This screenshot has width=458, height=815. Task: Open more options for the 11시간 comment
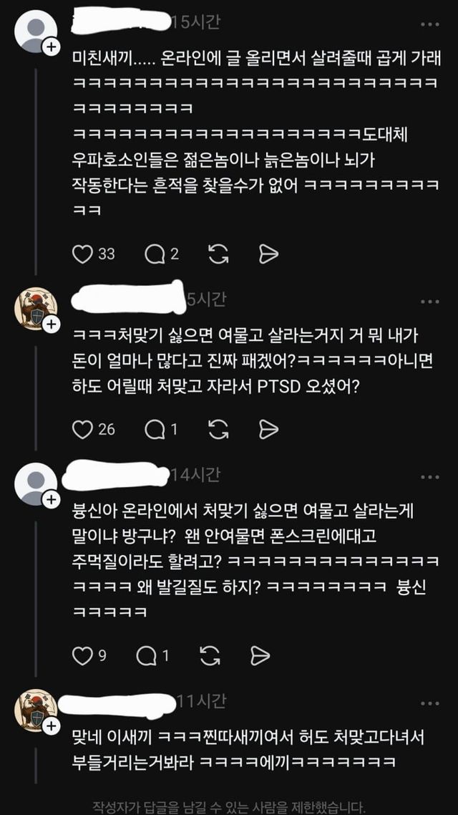click(x=430, y=704)
